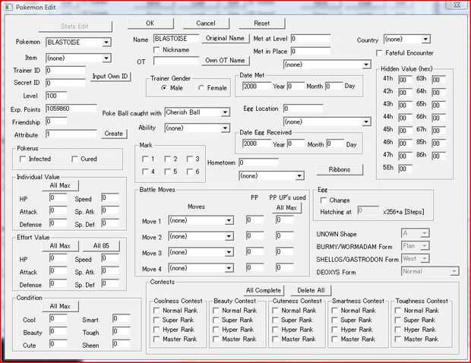Click the Met at Level field
Image resolution: width=471 pixels, height=363 pixels.
pos(311,39)
